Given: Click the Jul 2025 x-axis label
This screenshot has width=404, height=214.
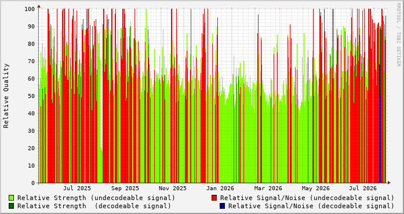Looking at the screenshot, I should [77, 188].
